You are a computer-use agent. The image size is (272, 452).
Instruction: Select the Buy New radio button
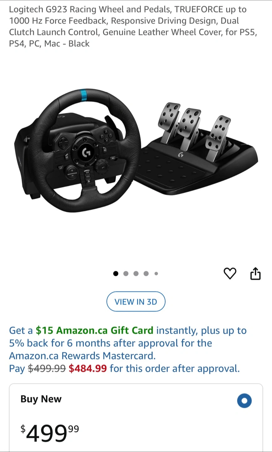[x=244, y=401]
